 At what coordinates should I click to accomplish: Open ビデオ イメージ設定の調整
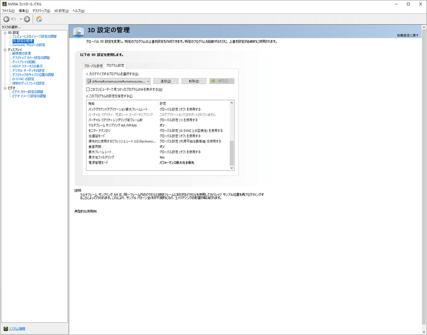(29, 96)
